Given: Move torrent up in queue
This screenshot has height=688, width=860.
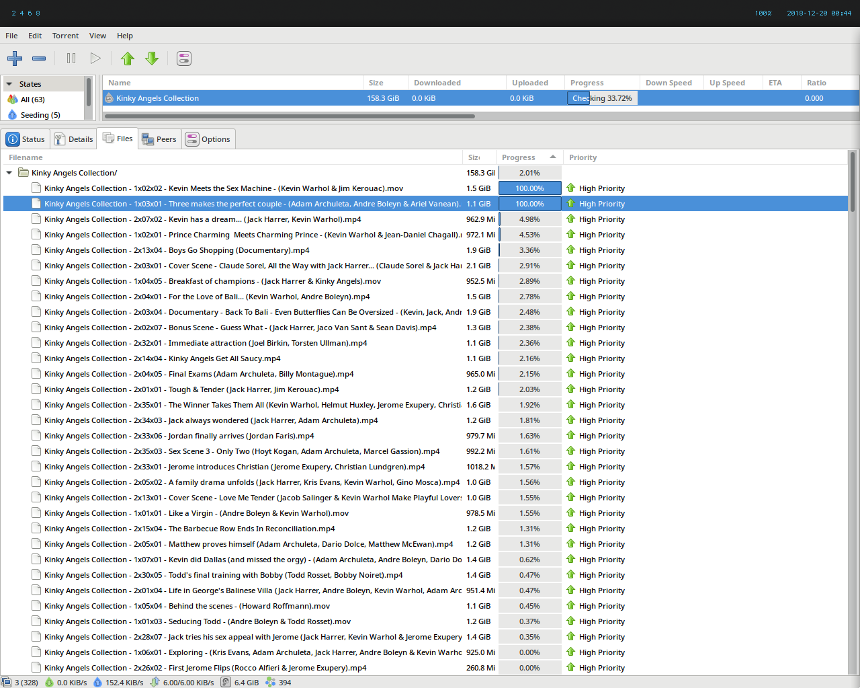Looking at the screenshot, I should tap(128, 59).
